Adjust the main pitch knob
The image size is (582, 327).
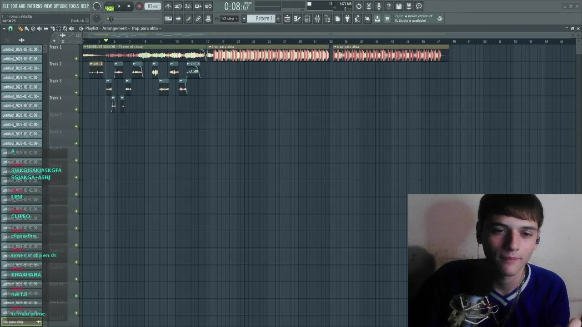pos(97,19)
